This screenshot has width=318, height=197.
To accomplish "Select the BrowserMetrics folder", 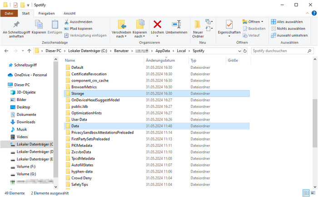I will point(84,87).
